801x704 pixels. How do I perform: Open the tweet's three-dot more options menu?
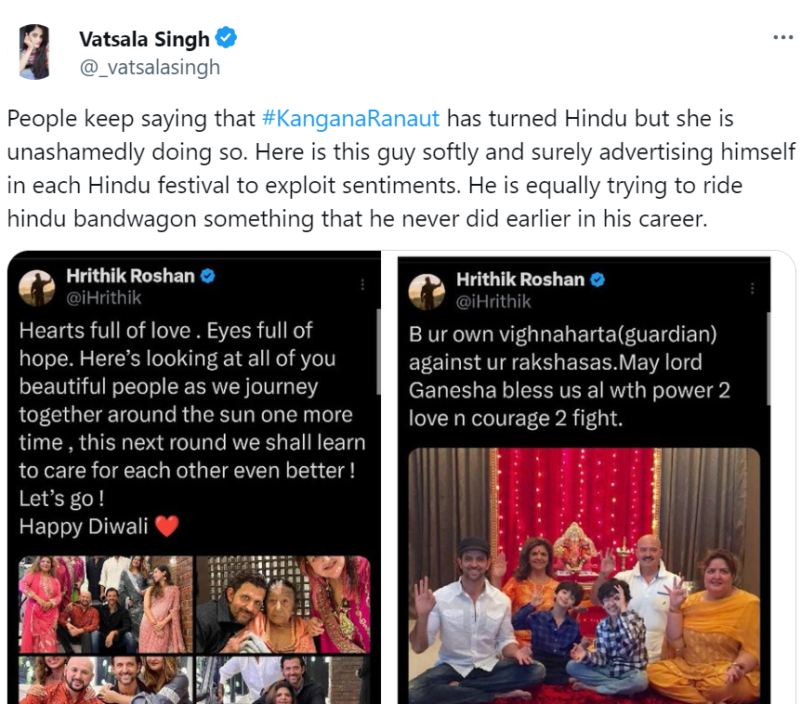(x=782, y=37)
